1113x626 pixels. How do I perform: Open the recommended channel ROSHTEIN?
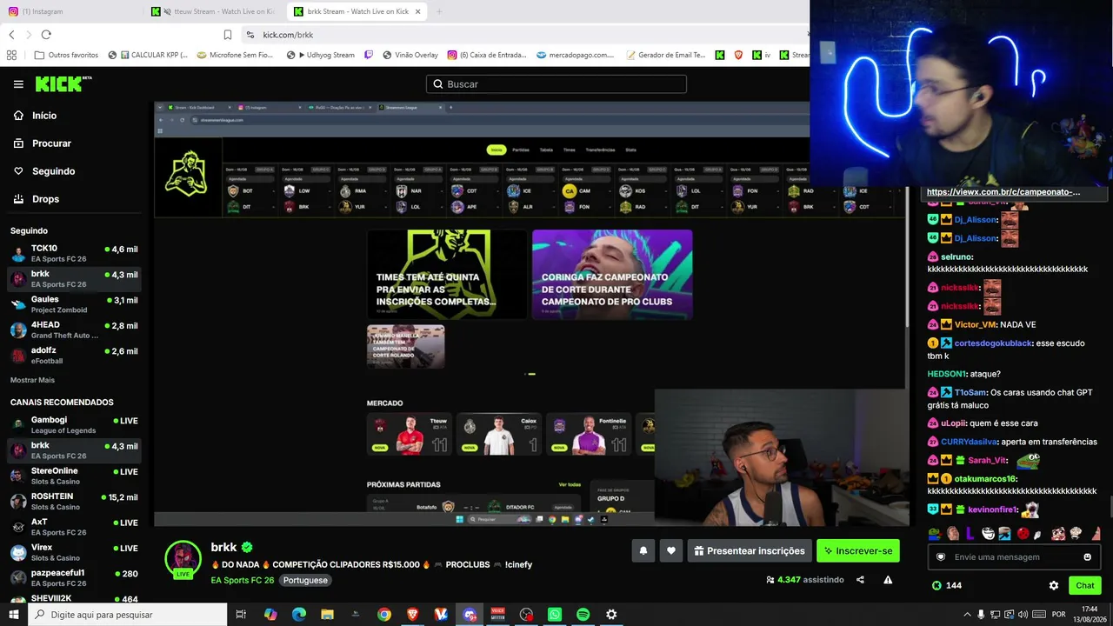(x=74, y=502)
